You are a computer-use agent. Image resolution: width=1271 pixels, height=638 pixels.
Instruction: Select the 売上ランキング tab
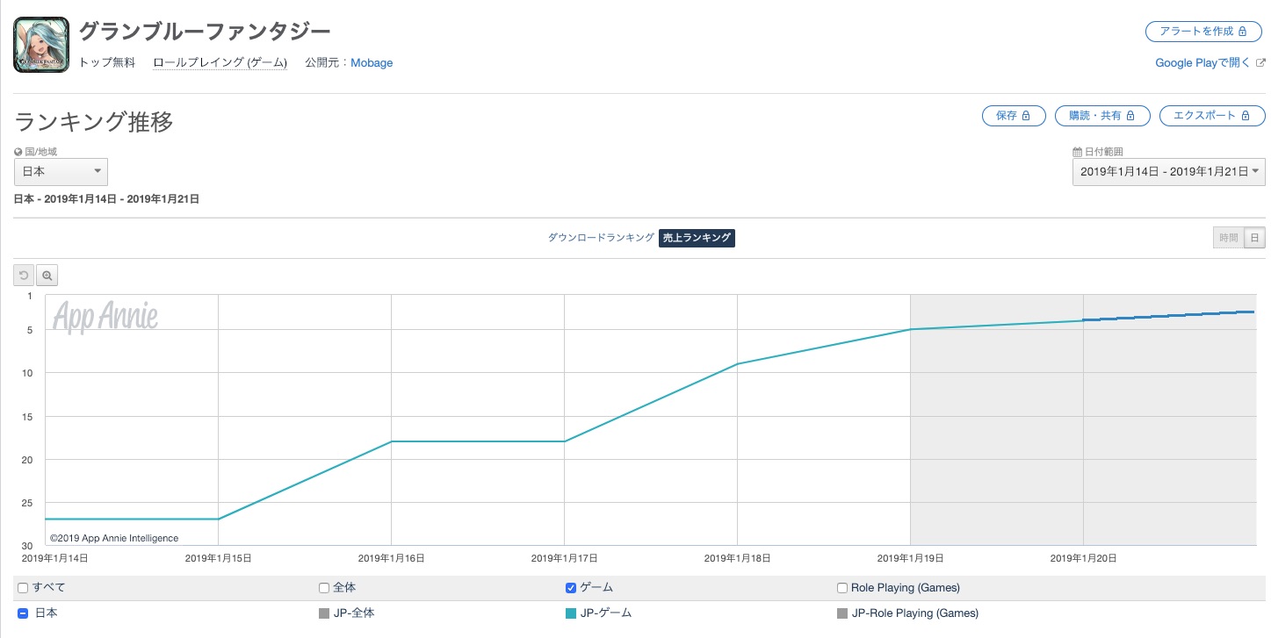697,238
